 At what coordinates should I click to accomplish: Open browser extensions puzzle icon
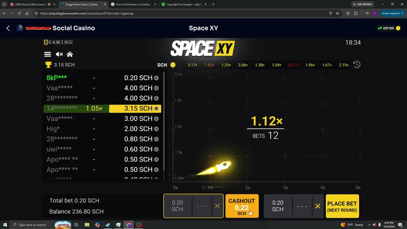pos(355,13)
